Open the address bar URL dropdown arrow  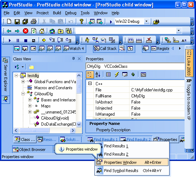click(179, 31)
